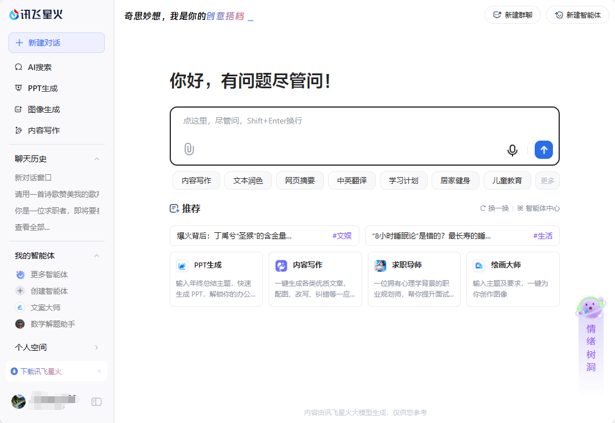
Task: Click the 新建智能体 button
Action: tap(578, 15)
